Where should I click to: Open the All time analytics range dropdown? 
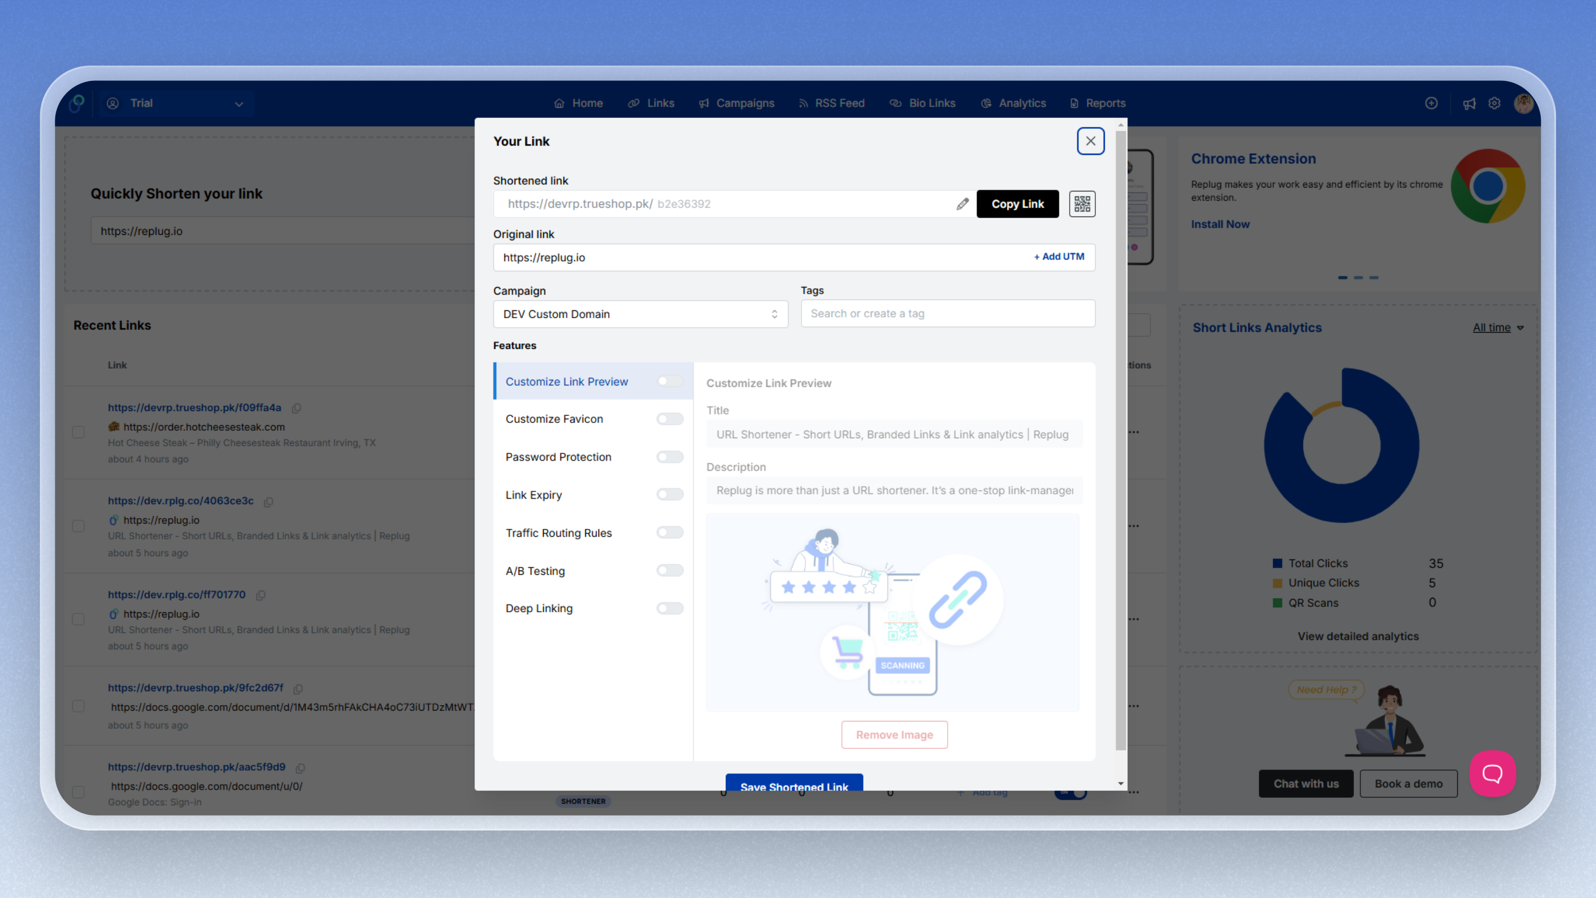click(1498, 328)
